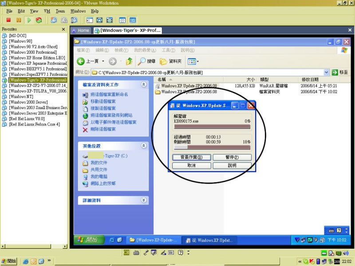Close the Favorites panel with X
This screenshot has width=355, height=266.
click(63, 29)
